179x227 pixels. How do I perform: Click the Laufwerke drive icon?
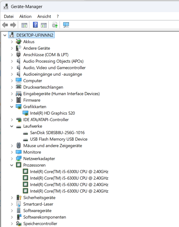[19, 127]
